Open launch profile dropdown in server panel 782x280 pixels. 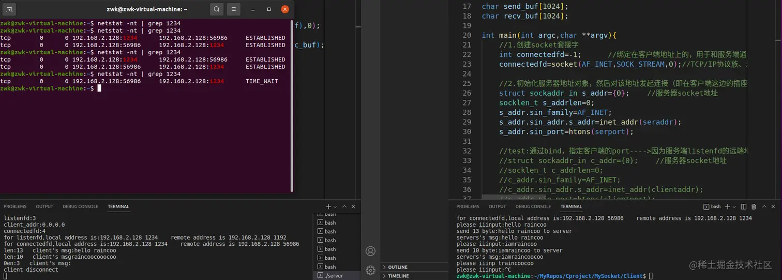click(335, 207)
